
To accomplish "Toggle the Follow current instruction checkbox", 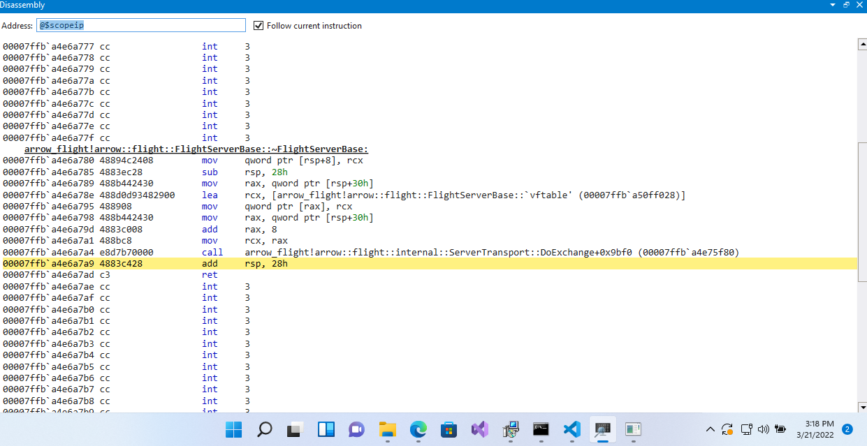I will point(259,26).
